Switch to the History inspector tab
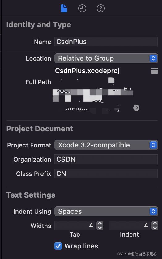Viewport: 162px width, 259px height. coord(82,8)
